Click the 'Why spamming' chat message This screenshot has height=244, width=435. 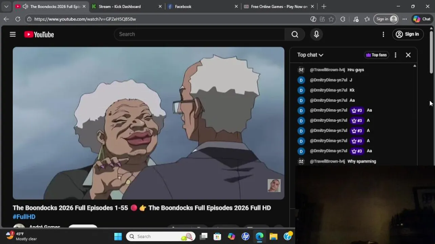click(361, 161)
